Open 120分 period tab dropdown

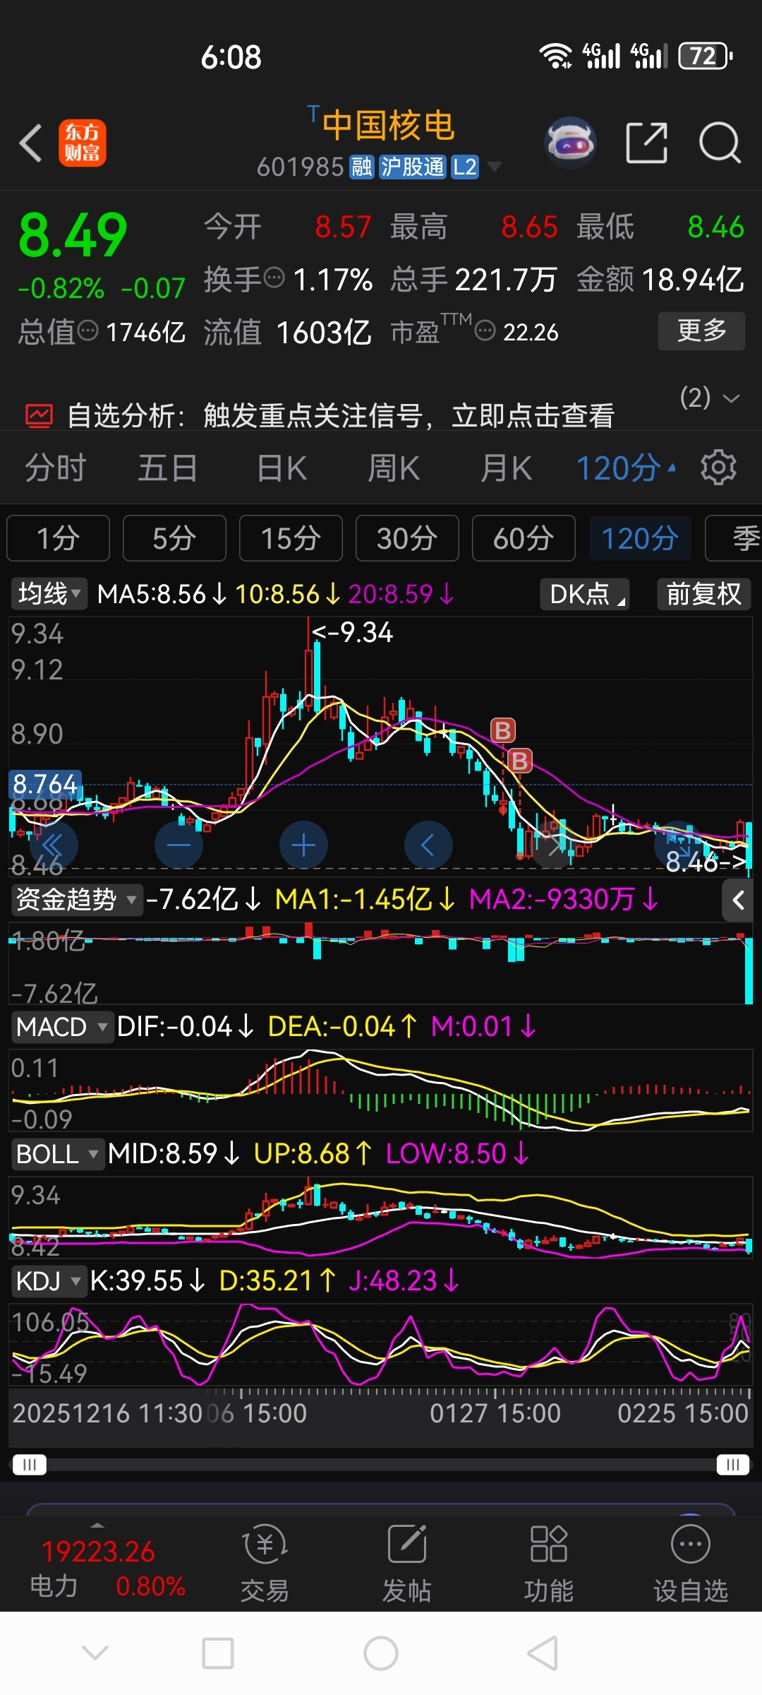pos(627,468)
